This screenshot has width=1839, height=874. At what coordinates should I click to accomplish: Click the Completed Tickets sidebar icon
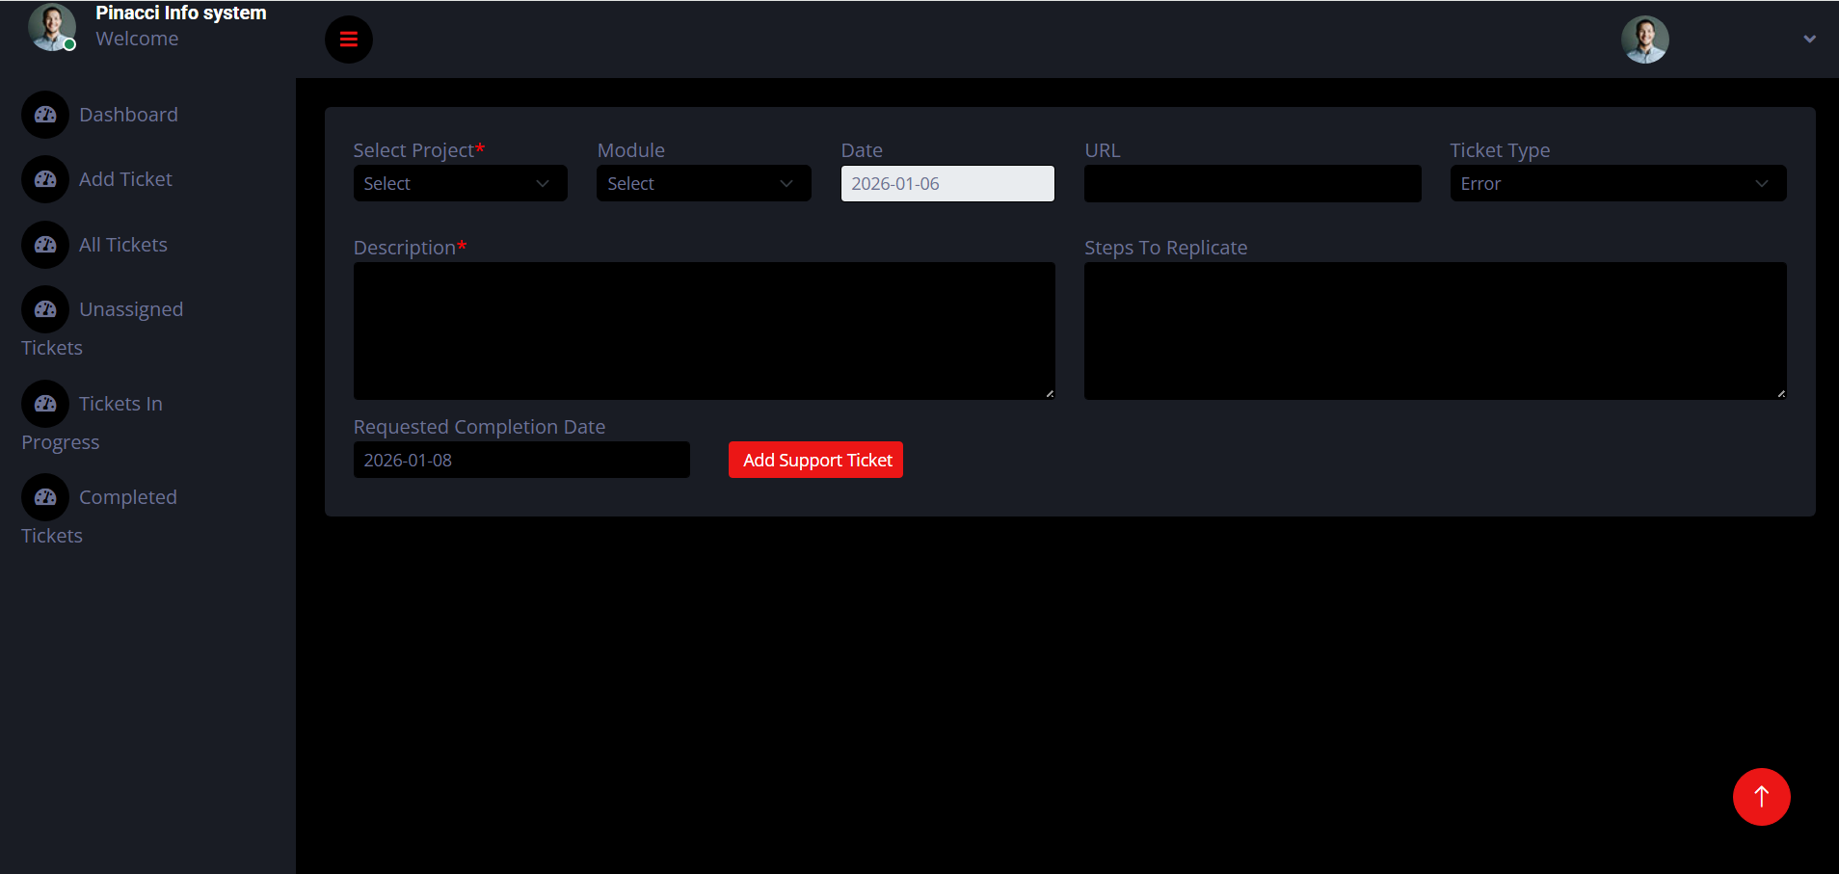pos(45,497)
